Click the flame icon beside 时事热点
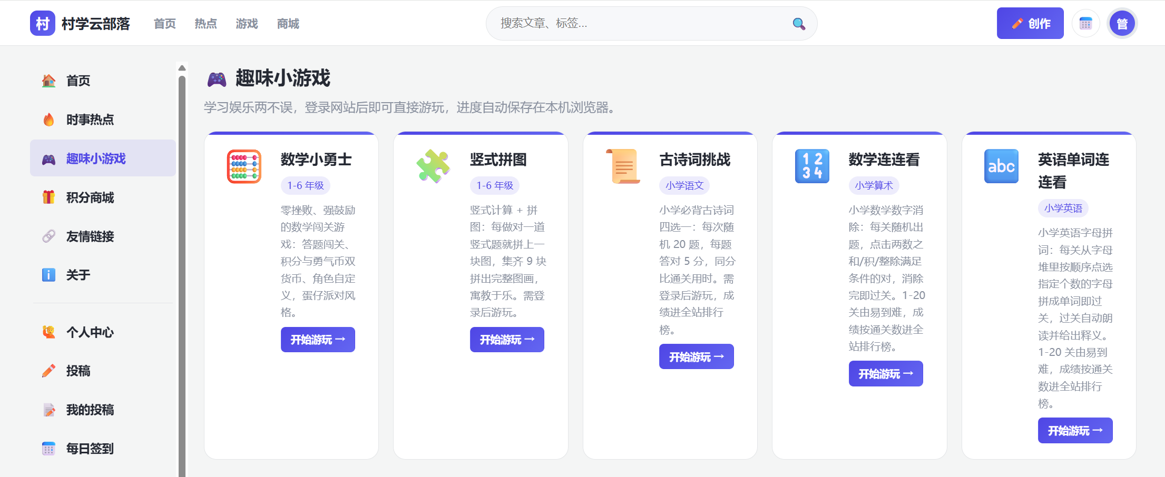 [48, 120]
